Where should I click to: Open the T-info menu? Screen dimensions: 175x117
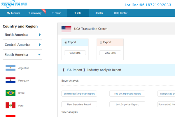pyautogui.click(x=78, y=13)
